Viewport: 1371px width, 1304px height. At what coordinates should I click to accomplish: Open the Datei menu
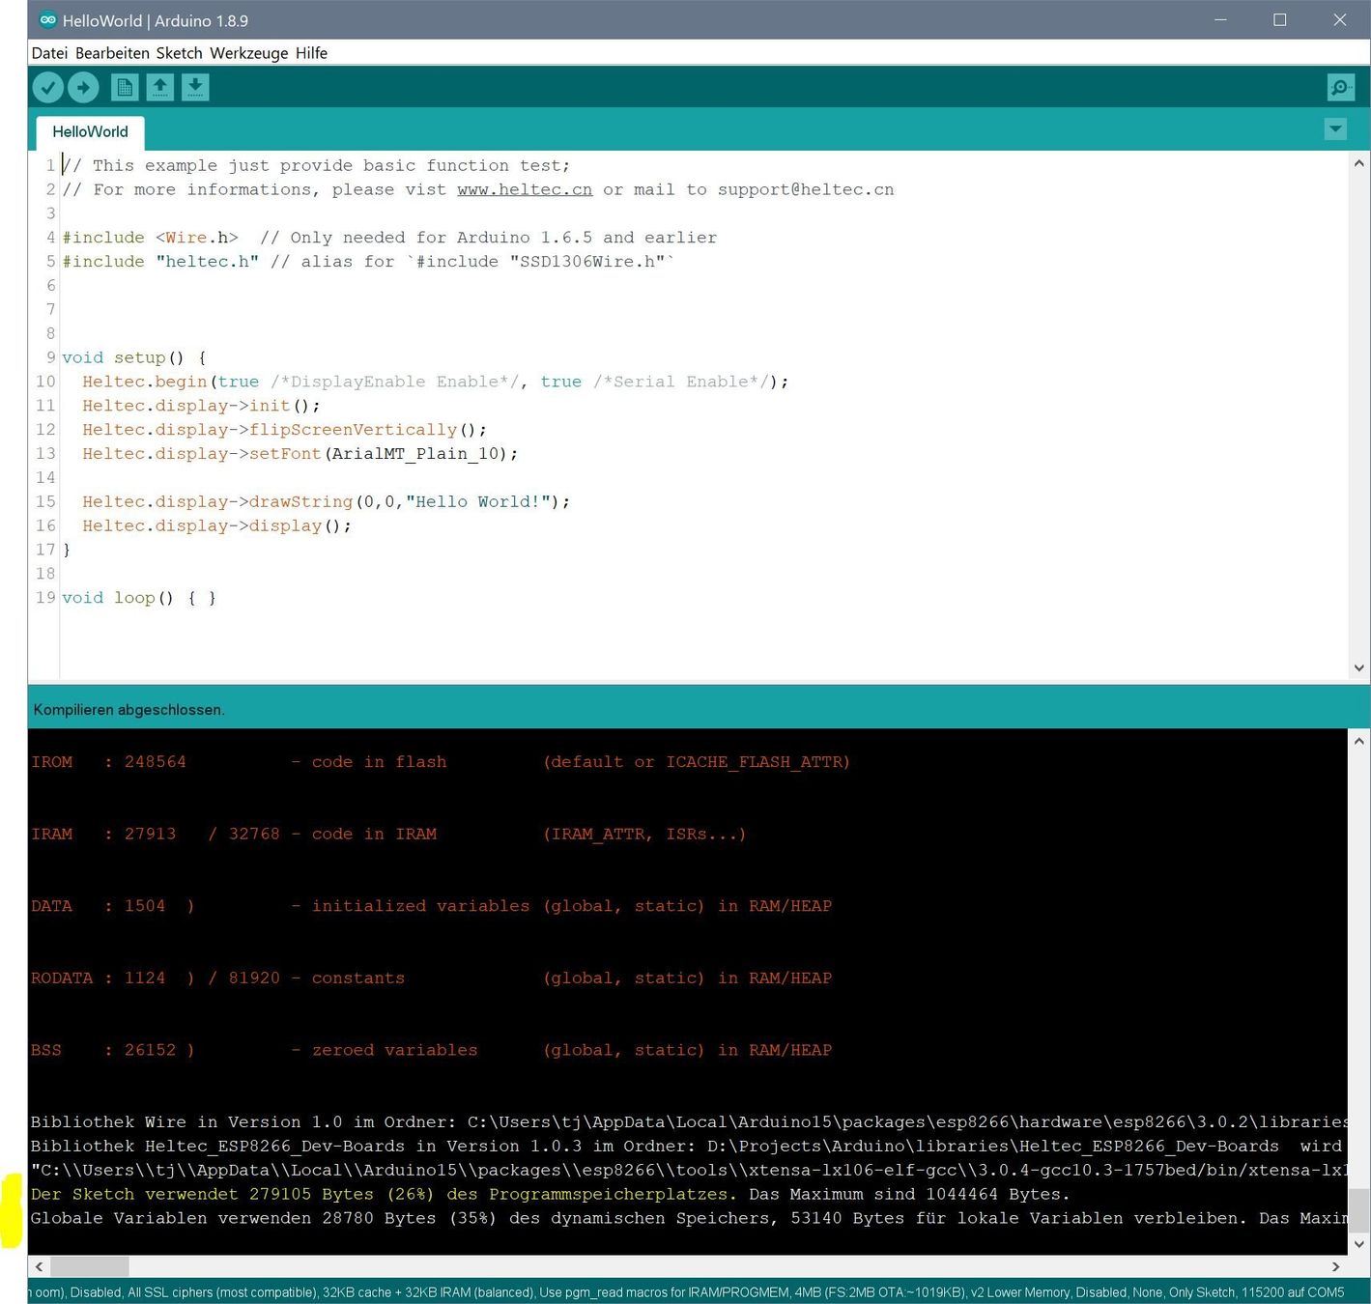click(x=49, y=53)
